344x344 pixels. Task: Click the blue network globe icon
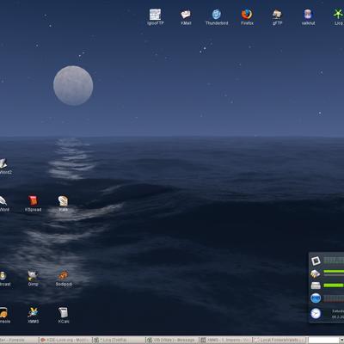tap(316, 298)
